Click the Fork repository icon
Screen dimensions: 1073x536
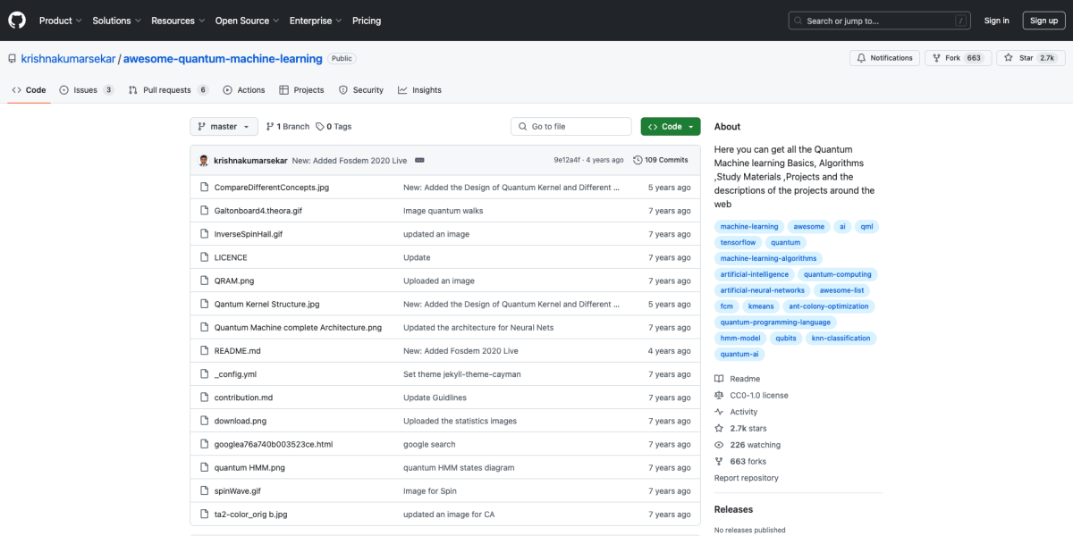936,58
